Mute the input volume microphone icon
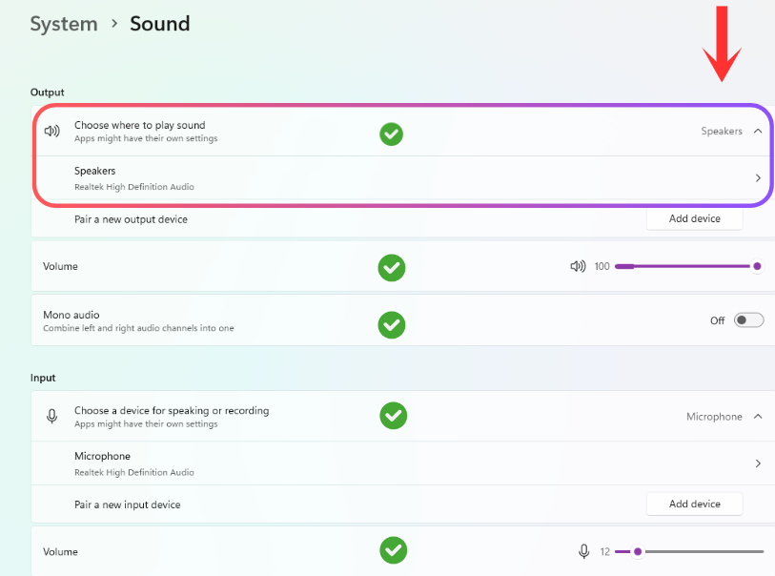 (583, 551)
